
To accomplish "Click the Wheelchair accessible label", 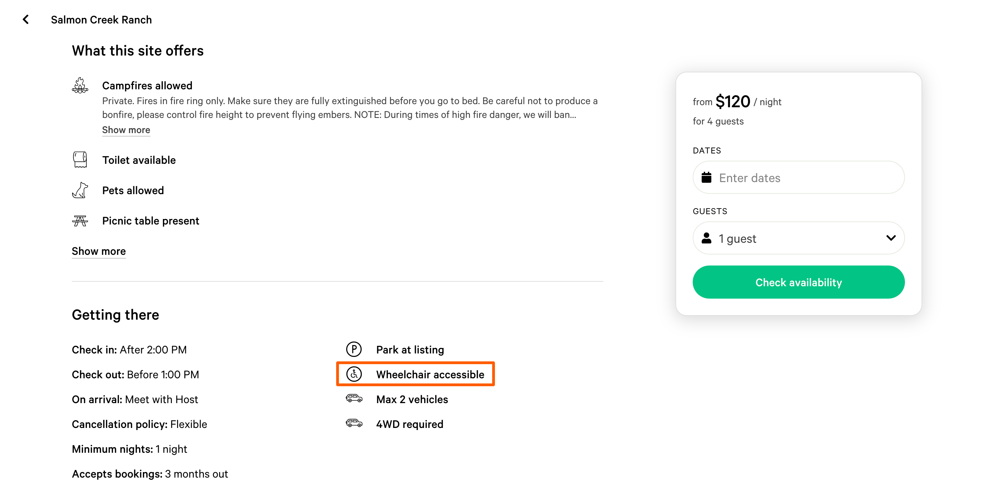I will (430, 374).
